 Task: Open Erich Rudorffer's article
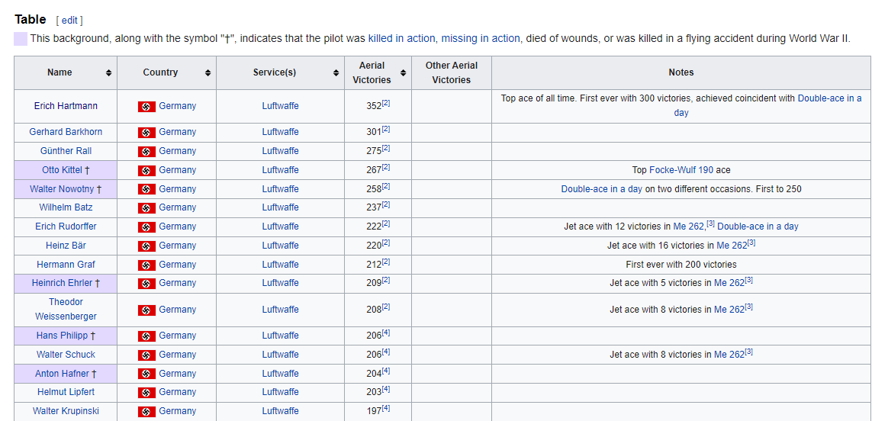(66, 227)
